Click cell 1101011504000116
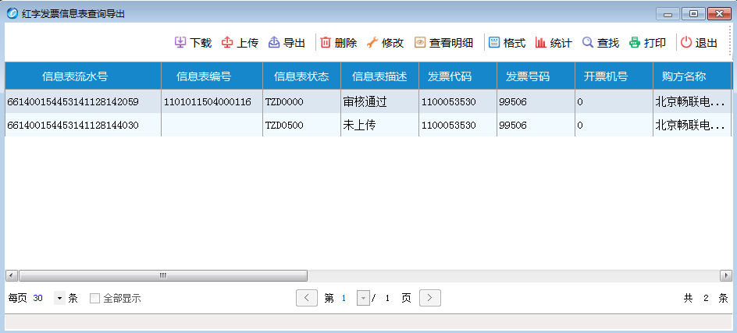 point(212,101)
